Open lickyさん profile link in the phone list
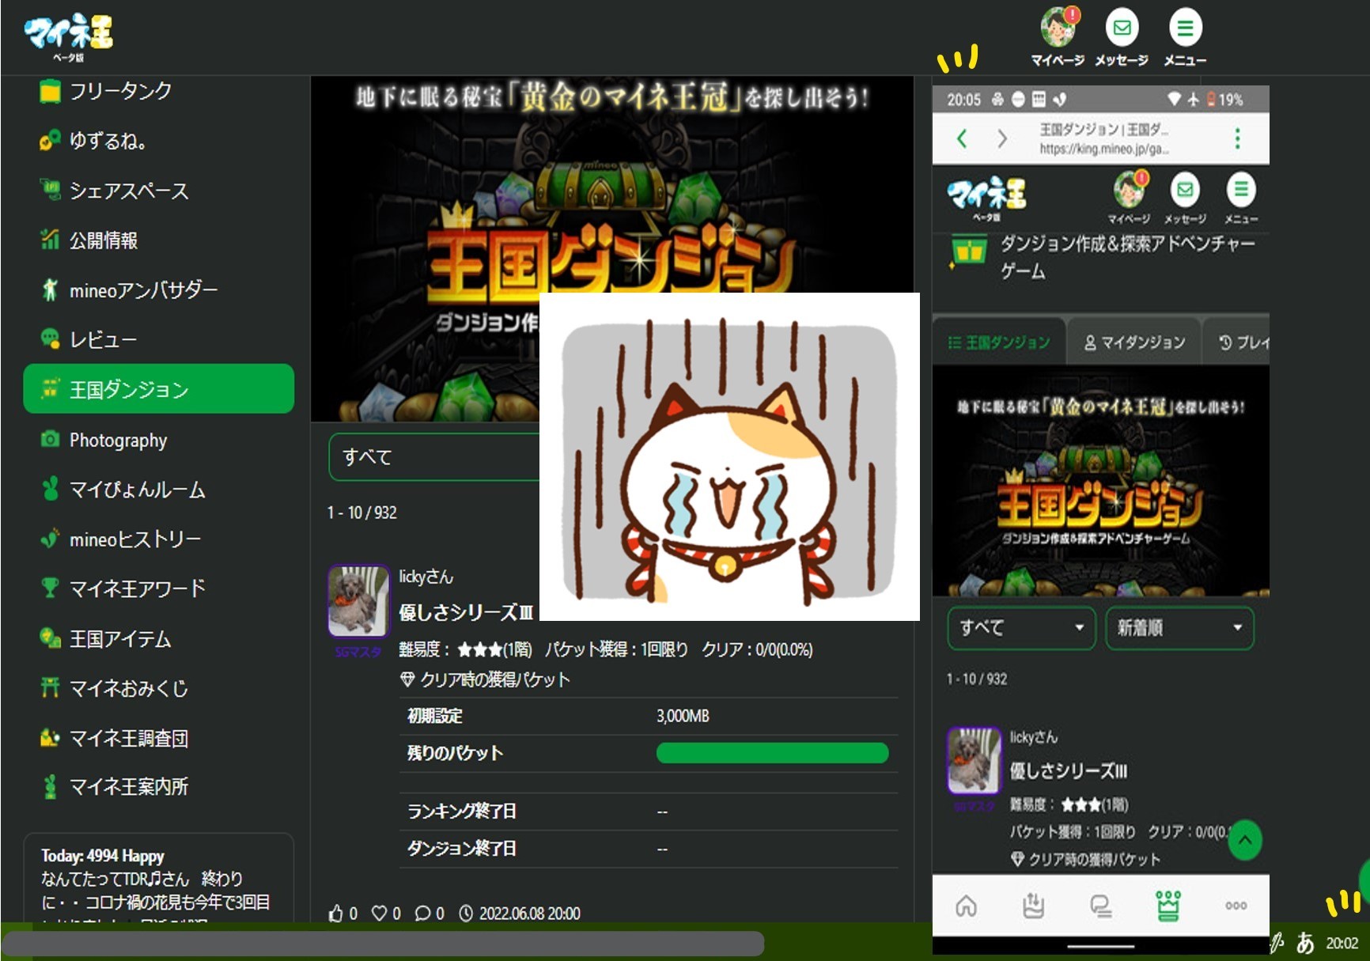Viewport: 1370px width, 961px height. pyautogui.click(x=1033, y=737)
